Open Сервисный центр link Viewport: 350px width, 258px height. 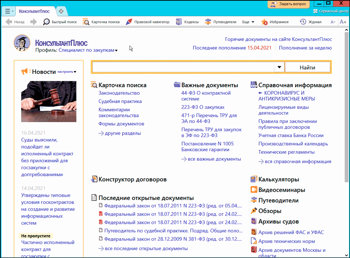[x=331, y=11]
